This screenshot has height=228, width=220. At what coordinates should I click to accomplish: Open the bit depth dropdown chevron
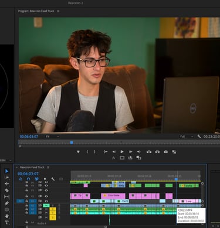[x=11, y=161]
